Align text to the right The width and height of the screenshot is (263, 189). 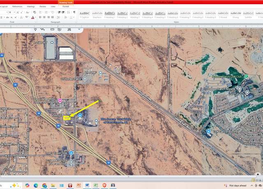(x=48, y=17)
